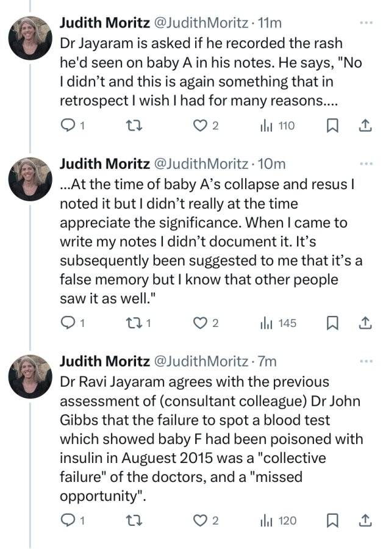
Task: Bookmark the tweet posted 11m ago
Action: tap(332, 126)
